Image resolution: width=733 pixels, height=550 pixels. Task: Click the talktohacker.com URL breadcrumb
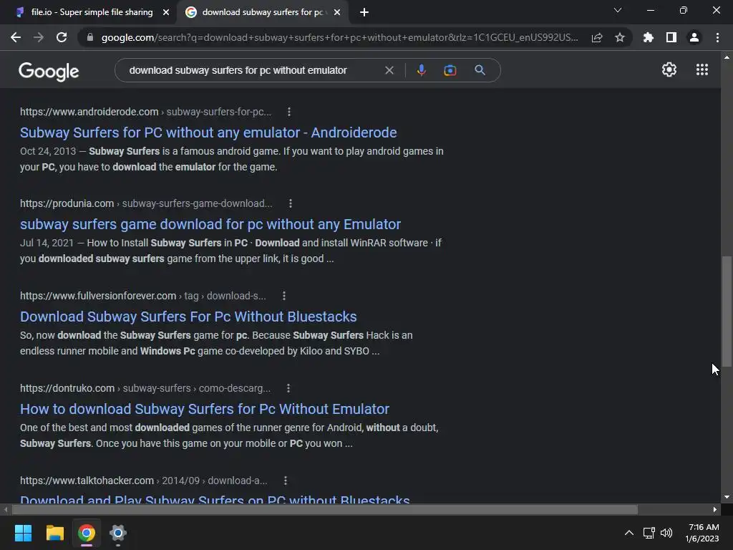(x=143, y=481)
